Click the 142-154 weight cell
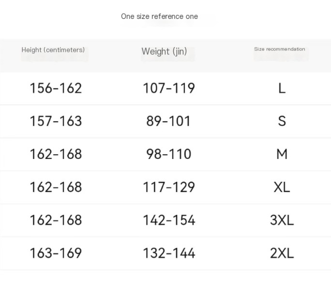The height and width of the screenshot is (287, 331). click(x=169, y=220)
